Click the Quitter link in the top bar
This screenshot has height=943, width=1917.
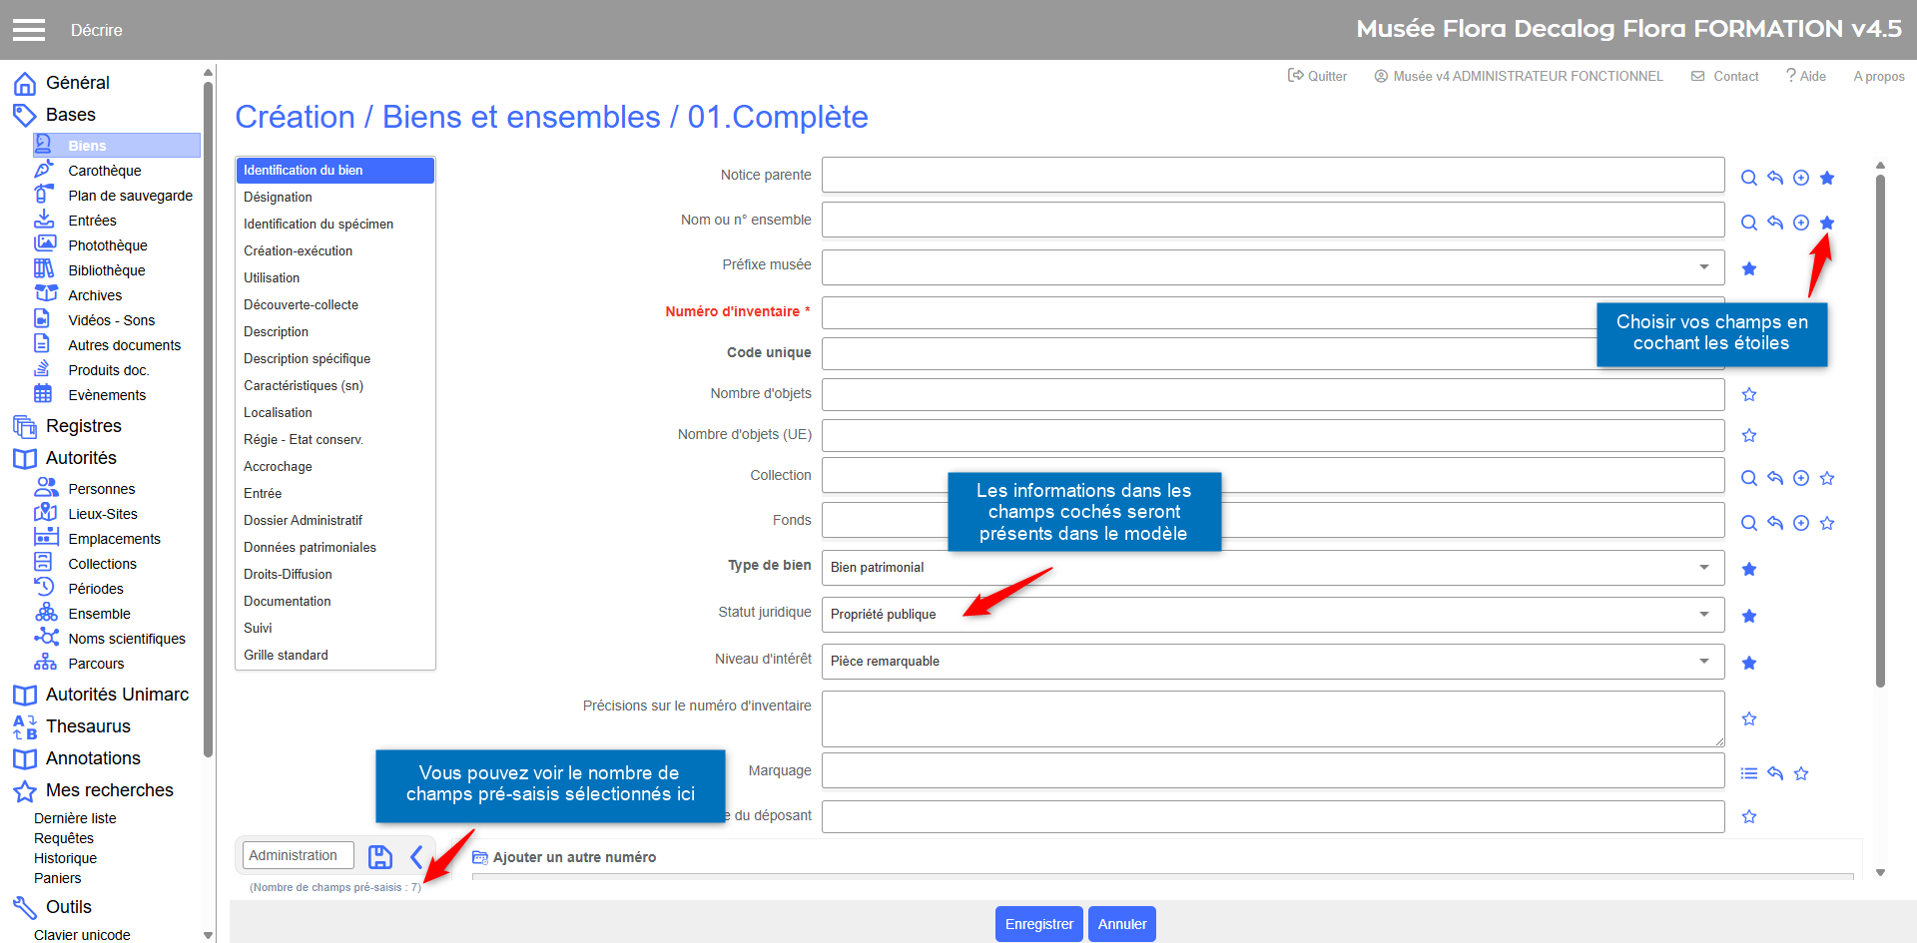(x=1317, y=76)
